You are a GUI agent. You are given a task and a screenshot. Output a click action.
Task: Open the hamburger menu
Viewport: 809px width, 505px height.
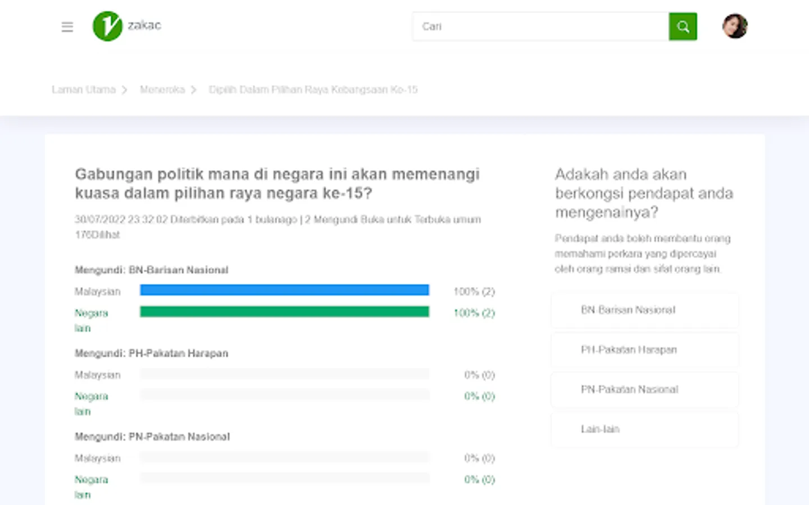pyautogui.click(x=67, y=26)
